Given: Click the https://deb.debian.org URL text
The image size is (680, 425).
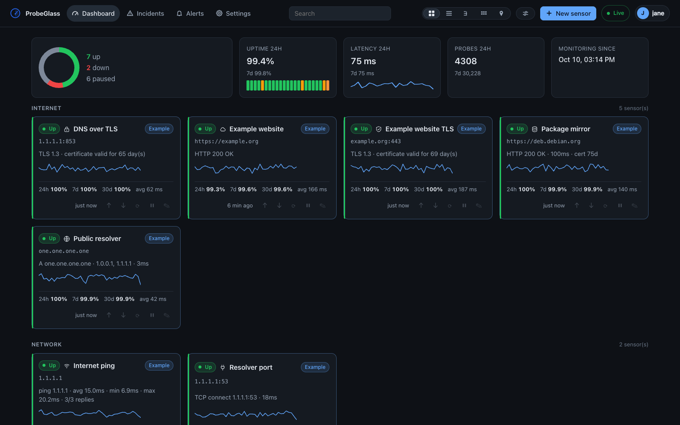Looking at the screenshot, I should pos(543,142).
